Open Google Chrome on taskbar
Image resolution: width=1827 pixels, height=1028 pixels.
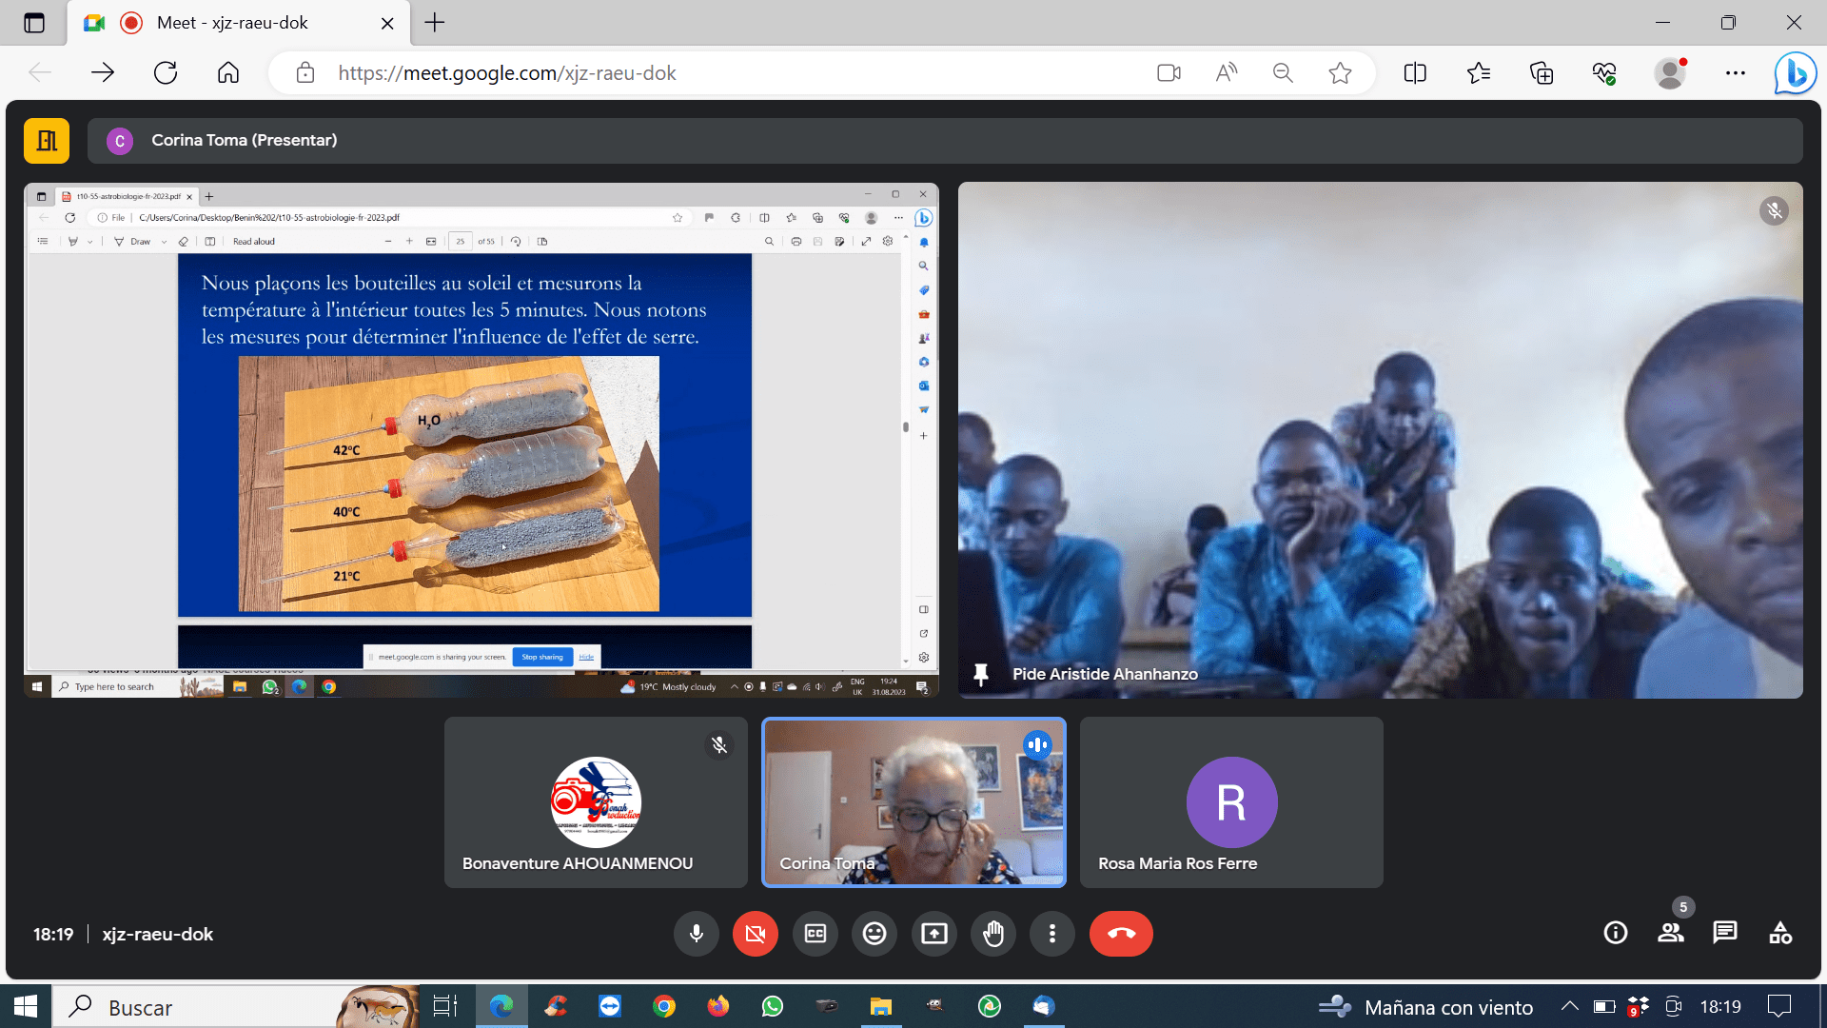tap(664, 1006)
